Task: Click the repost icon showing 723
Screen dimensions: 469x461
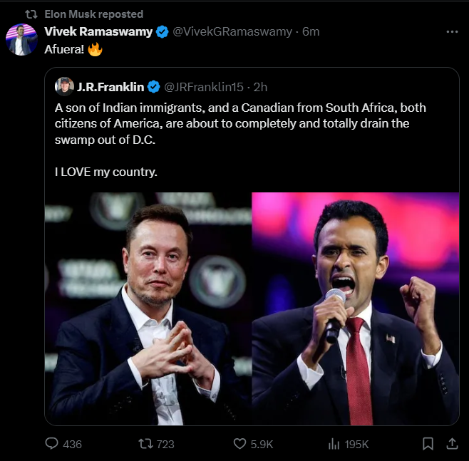Action: (x=145, y=443)
